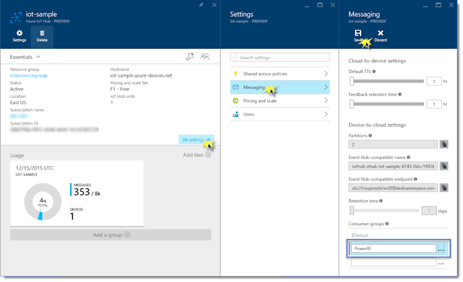Viewport: 463px width, 282px height.
Task: Open the users icon beside Essentials
Action: (x=205, y=57)
